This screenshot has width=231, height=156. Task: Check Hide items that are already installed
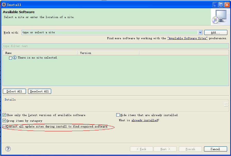[118, 115]
